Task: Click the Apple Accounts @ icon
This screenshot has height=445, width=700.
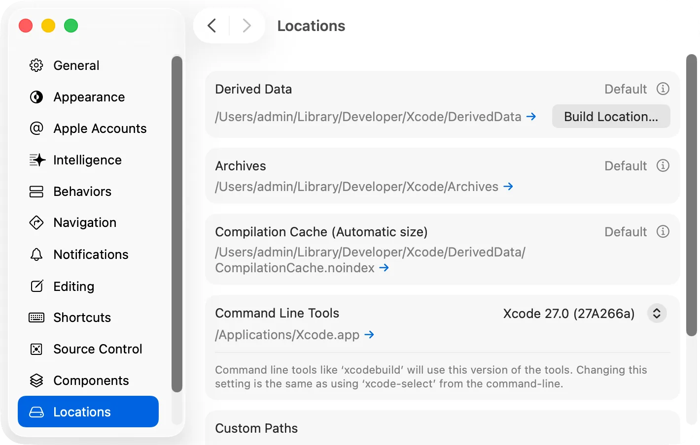Action: pos(36,128)
